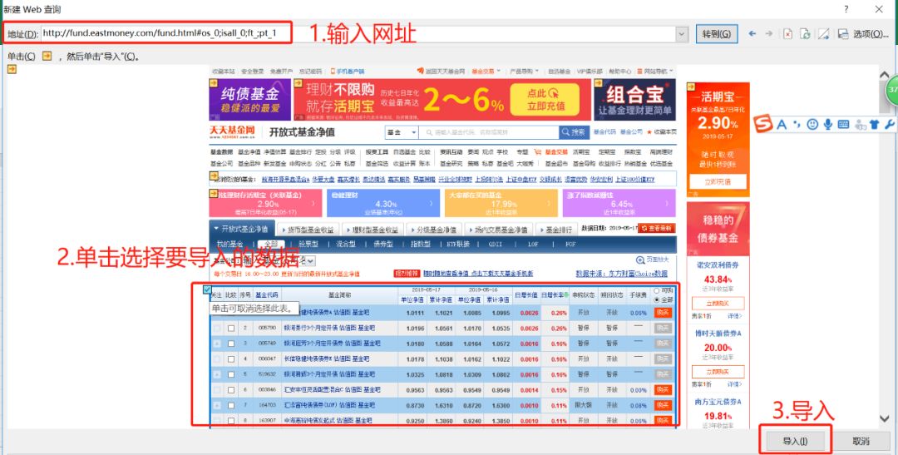Click the hide selection arrows icon
This screenshot has width=898, height=455.
click(x=823, y=34)
